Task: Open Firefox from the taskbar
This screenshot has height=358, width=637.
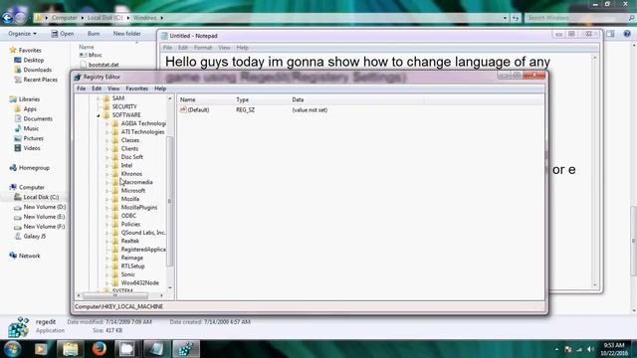Action: coord(100,349)
